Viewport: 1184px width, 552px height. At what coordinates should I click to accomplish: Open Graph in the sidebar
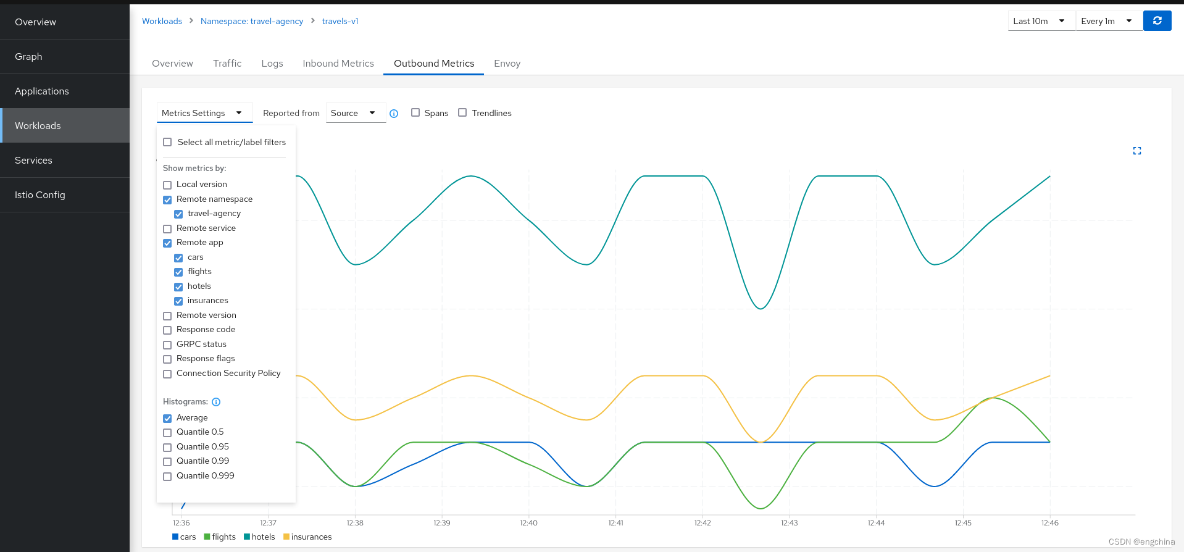pos(65,56)
